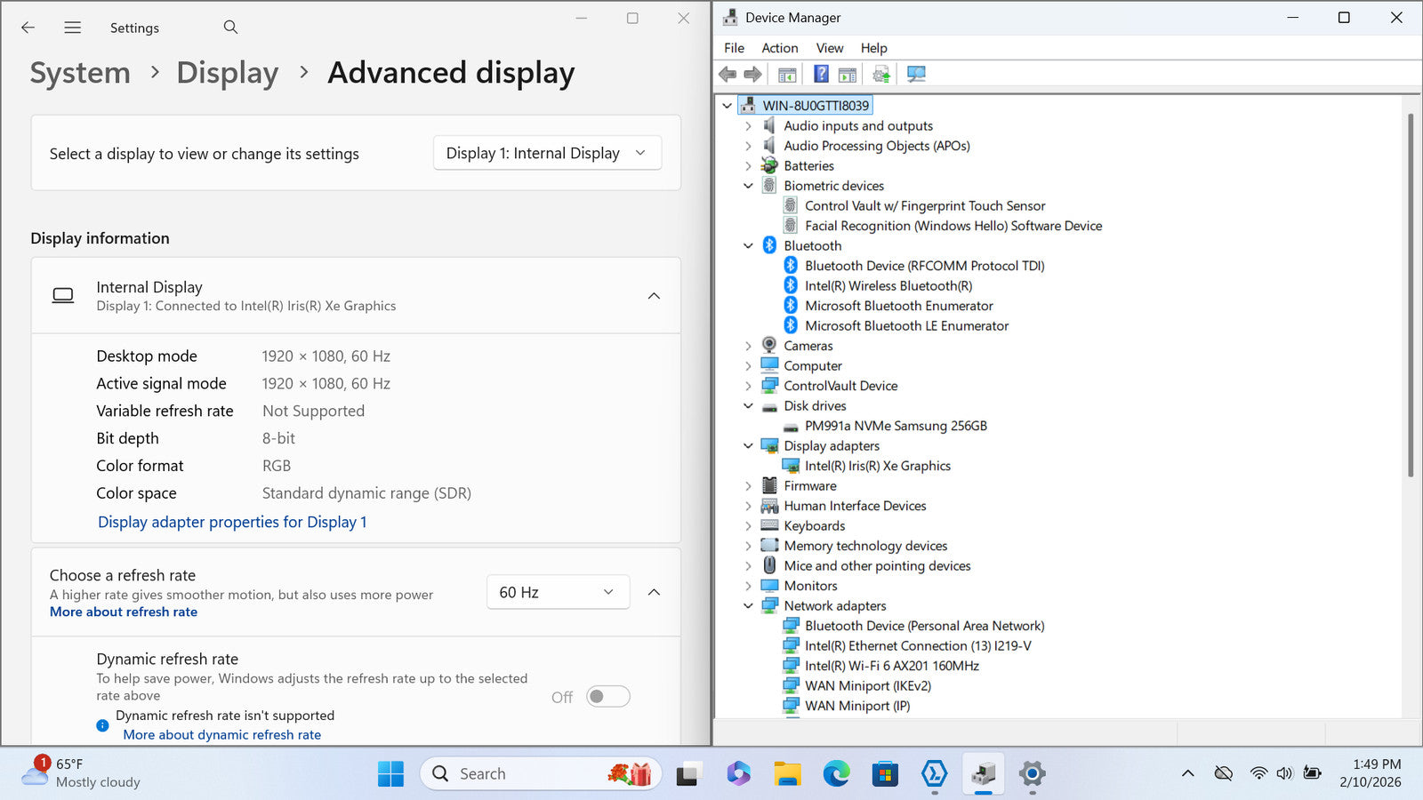Collapse the Bluetooth tree node
This screenshot has width=1423, height=800.
[x=748, y=246]
